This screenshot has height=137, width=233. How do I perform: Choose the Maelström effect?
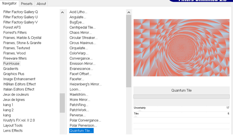point(79,95)
